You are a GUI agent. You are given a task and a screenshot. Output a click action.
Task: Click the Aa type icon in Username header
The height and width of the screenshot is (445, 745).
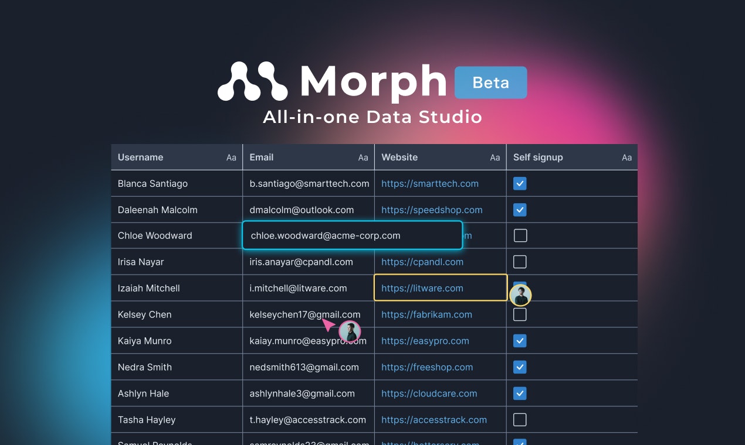point(231,157)
